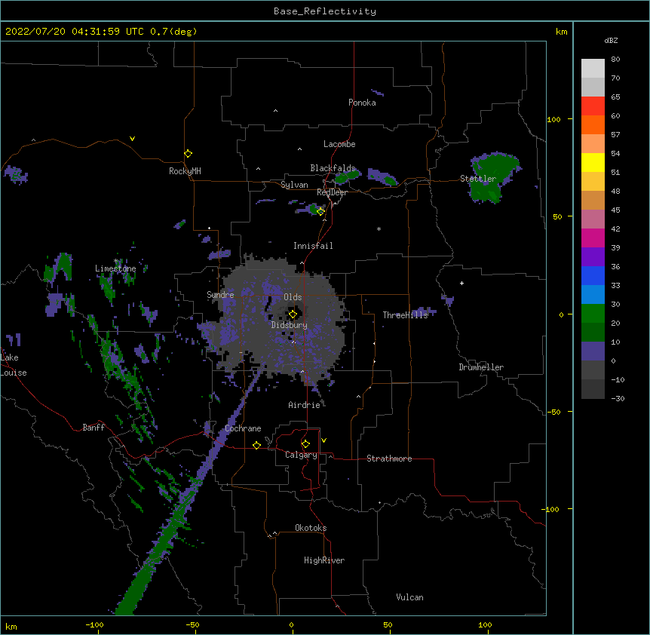Viewport: 650px width, 635px height.
Task: Click the 100 tick label on right axis
Action: point(553,119)
